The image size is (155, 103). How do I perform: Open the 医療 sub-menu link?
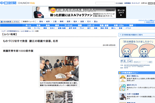tap(120, 28)
